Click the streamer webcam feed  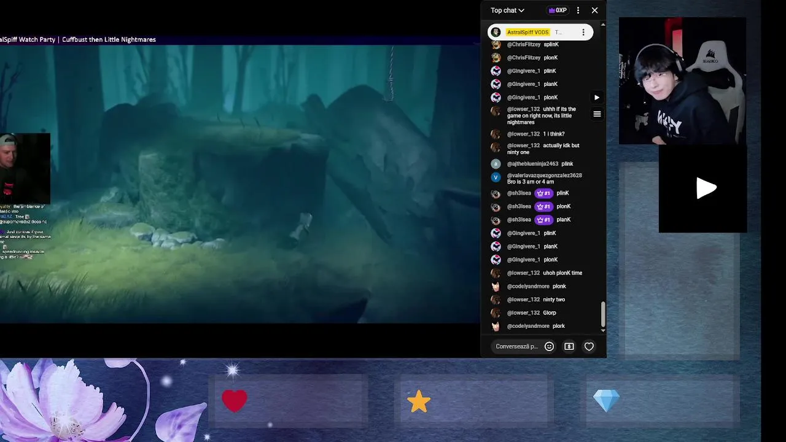pyautogui.click(x=682, y=81)
